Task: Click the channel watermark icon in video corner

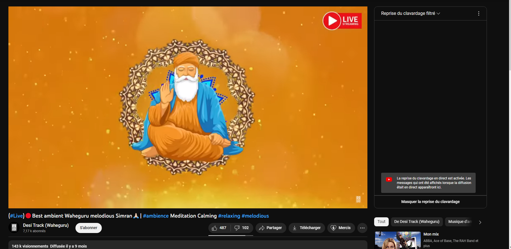Action: pyautogui.click(x=358, y=199)
